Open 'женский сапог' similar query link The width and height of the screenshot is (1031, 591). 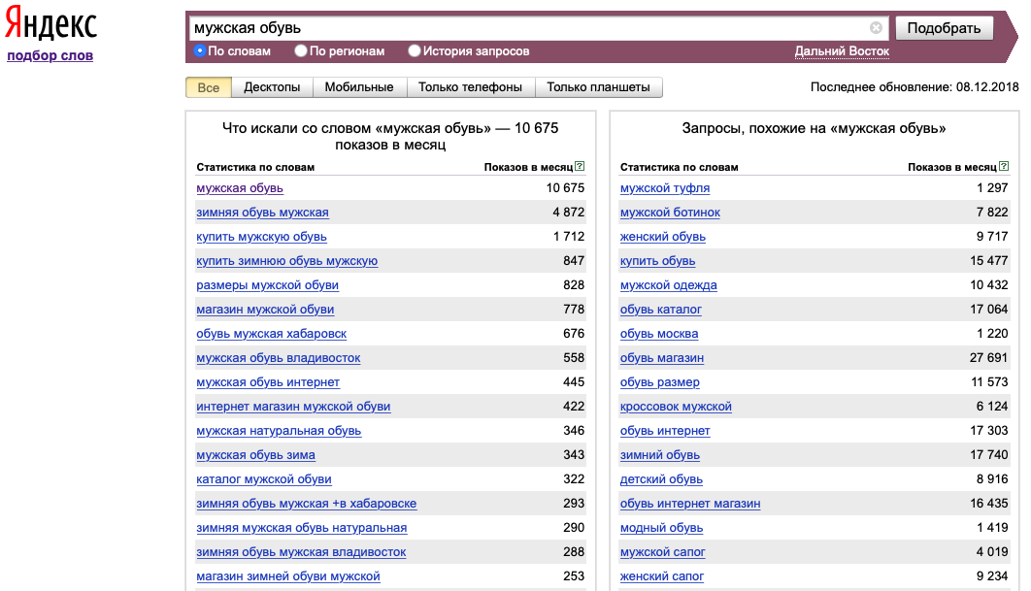(x=662, y=576)
